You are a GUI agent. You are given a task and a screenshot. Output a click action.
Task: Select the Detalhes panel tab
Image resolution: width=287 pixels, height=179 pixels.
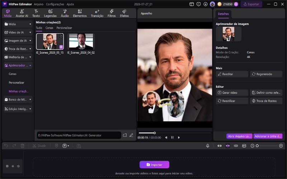[x=223, y=14]
